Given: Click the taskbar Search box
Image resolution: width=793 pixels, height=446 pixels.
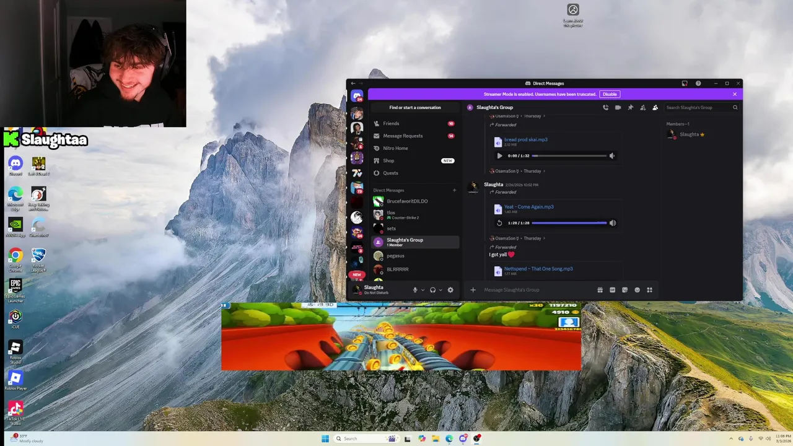Looking at the screenshot, I should tap(366, 439).
